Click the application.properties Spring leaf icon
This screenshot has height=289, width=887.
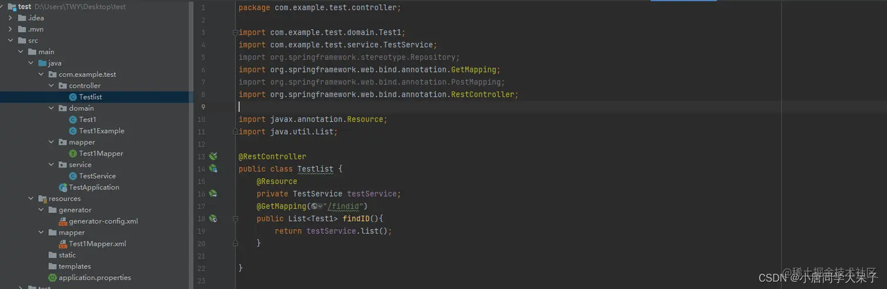[52, 278]
